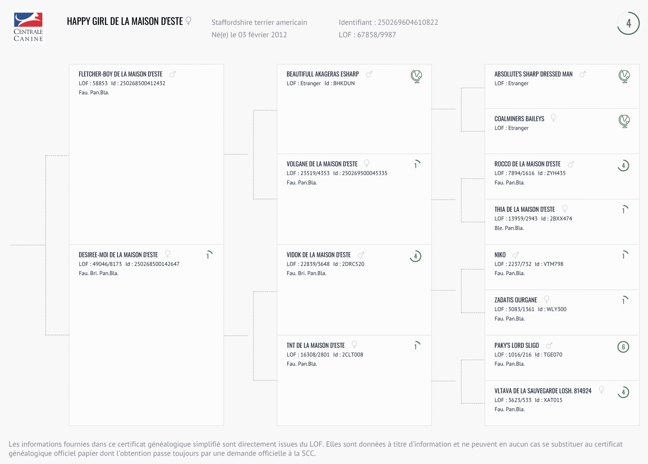Viewport: 648px width, 464px height.
Task: Click the female symbol next to Happy Girl title
Action: coord(188,21)
